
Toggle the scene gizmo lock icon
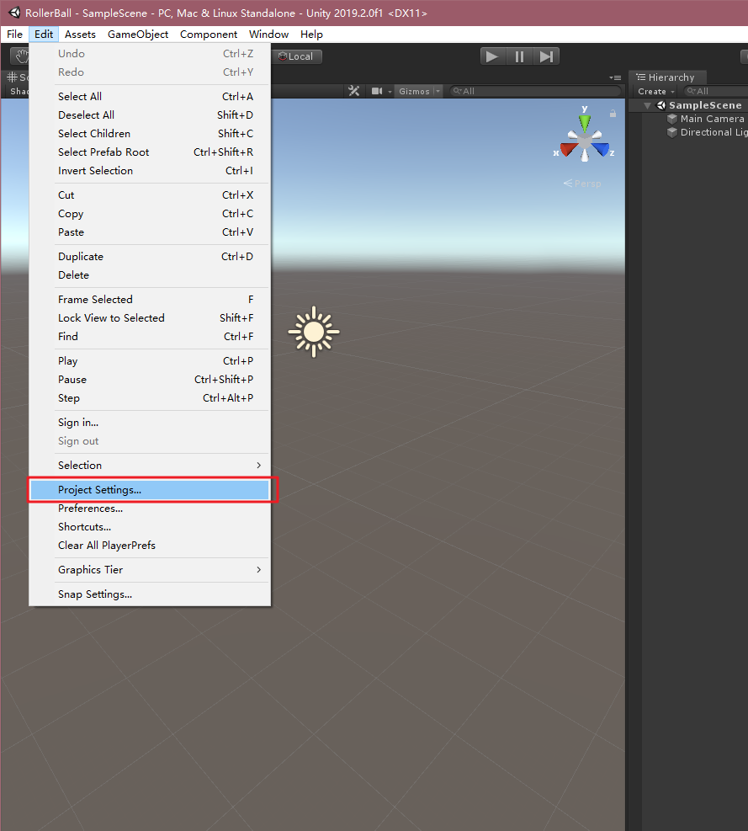(x=613, y=114)
